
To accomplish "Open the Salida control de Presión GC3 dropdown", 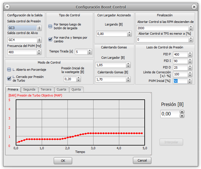I will (25, 28).
